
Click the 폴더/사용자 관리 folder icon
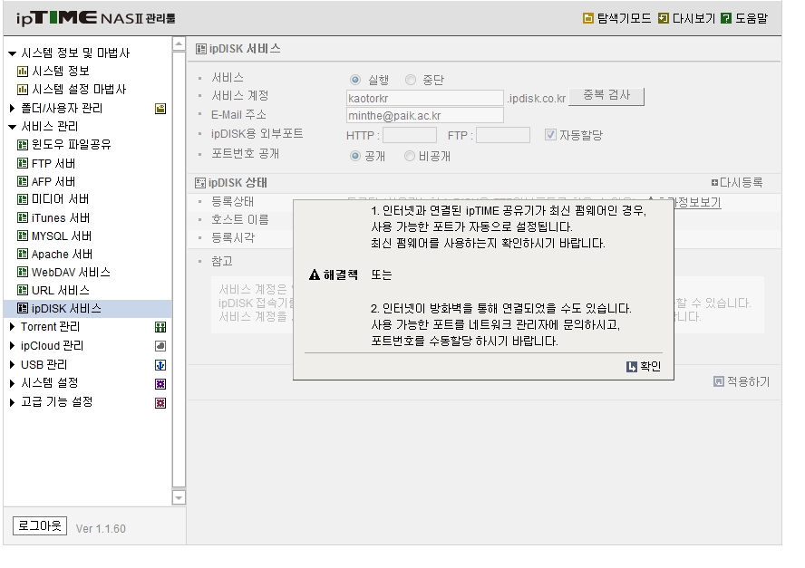pos(160,109)
